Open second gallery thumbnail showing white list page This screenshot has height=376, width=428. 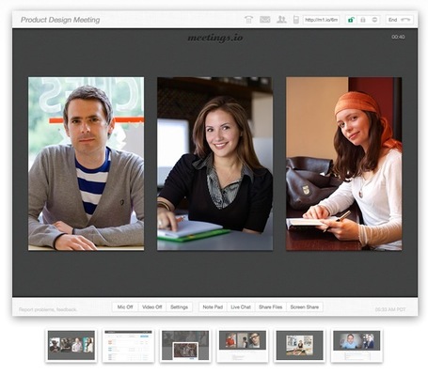point(128,345)
